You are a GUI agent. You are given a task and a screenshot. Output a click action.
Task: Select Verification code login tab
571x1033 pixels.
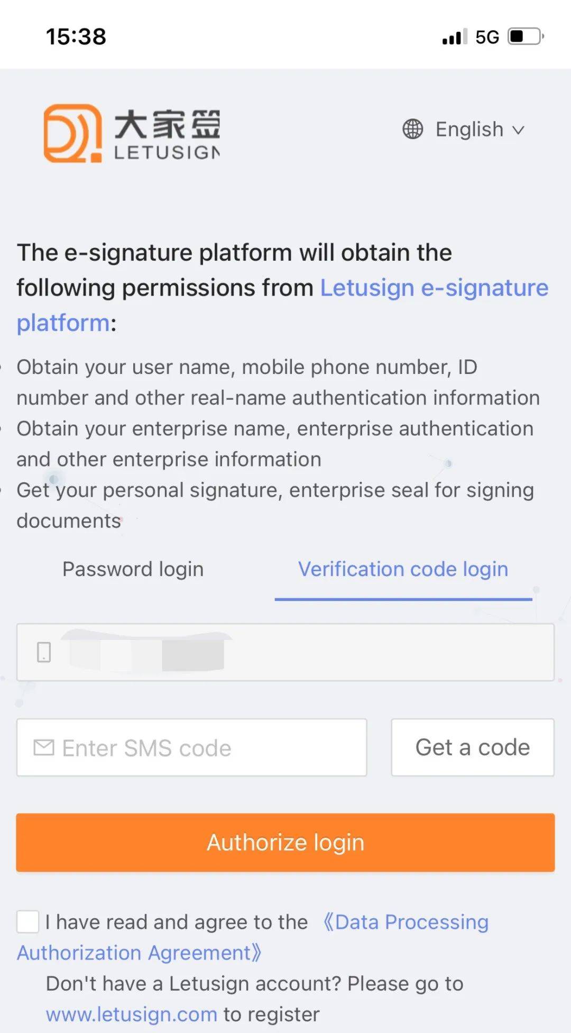(403, 569)
